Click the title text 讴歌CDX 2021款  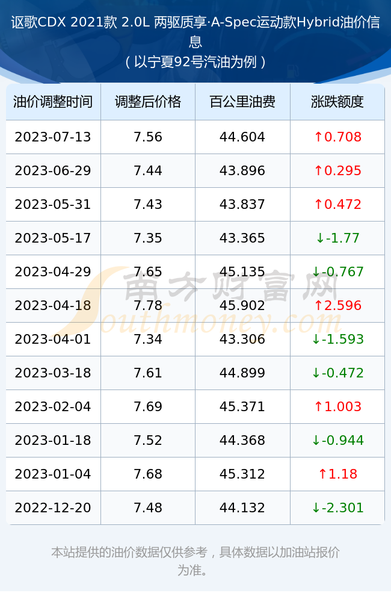coord(64,22)
